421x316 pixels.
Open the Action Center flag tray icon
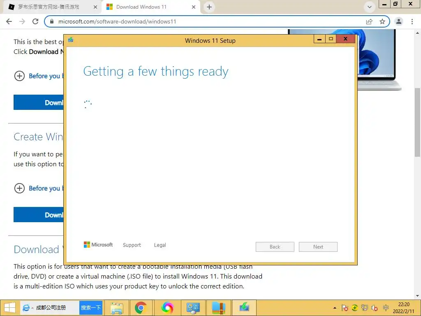pyautogui.click(x=345, y=308)
